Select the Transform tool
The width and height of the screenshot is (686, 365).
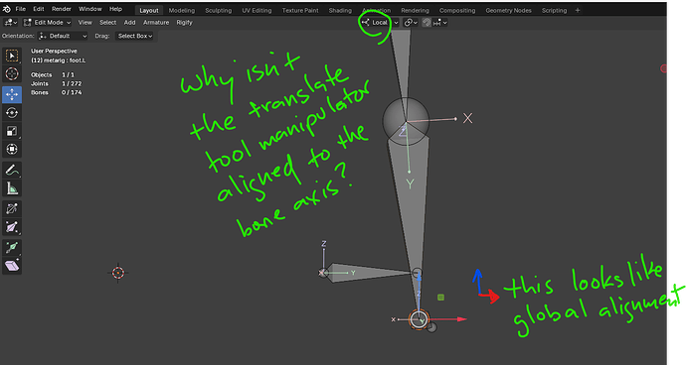click(x=12, y=150)
